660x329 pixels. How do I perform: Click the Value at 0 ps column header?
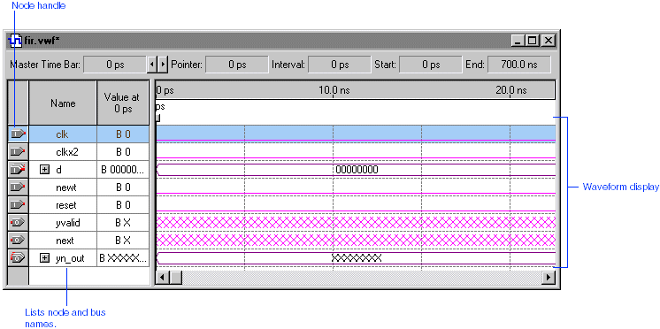[122, 103]
